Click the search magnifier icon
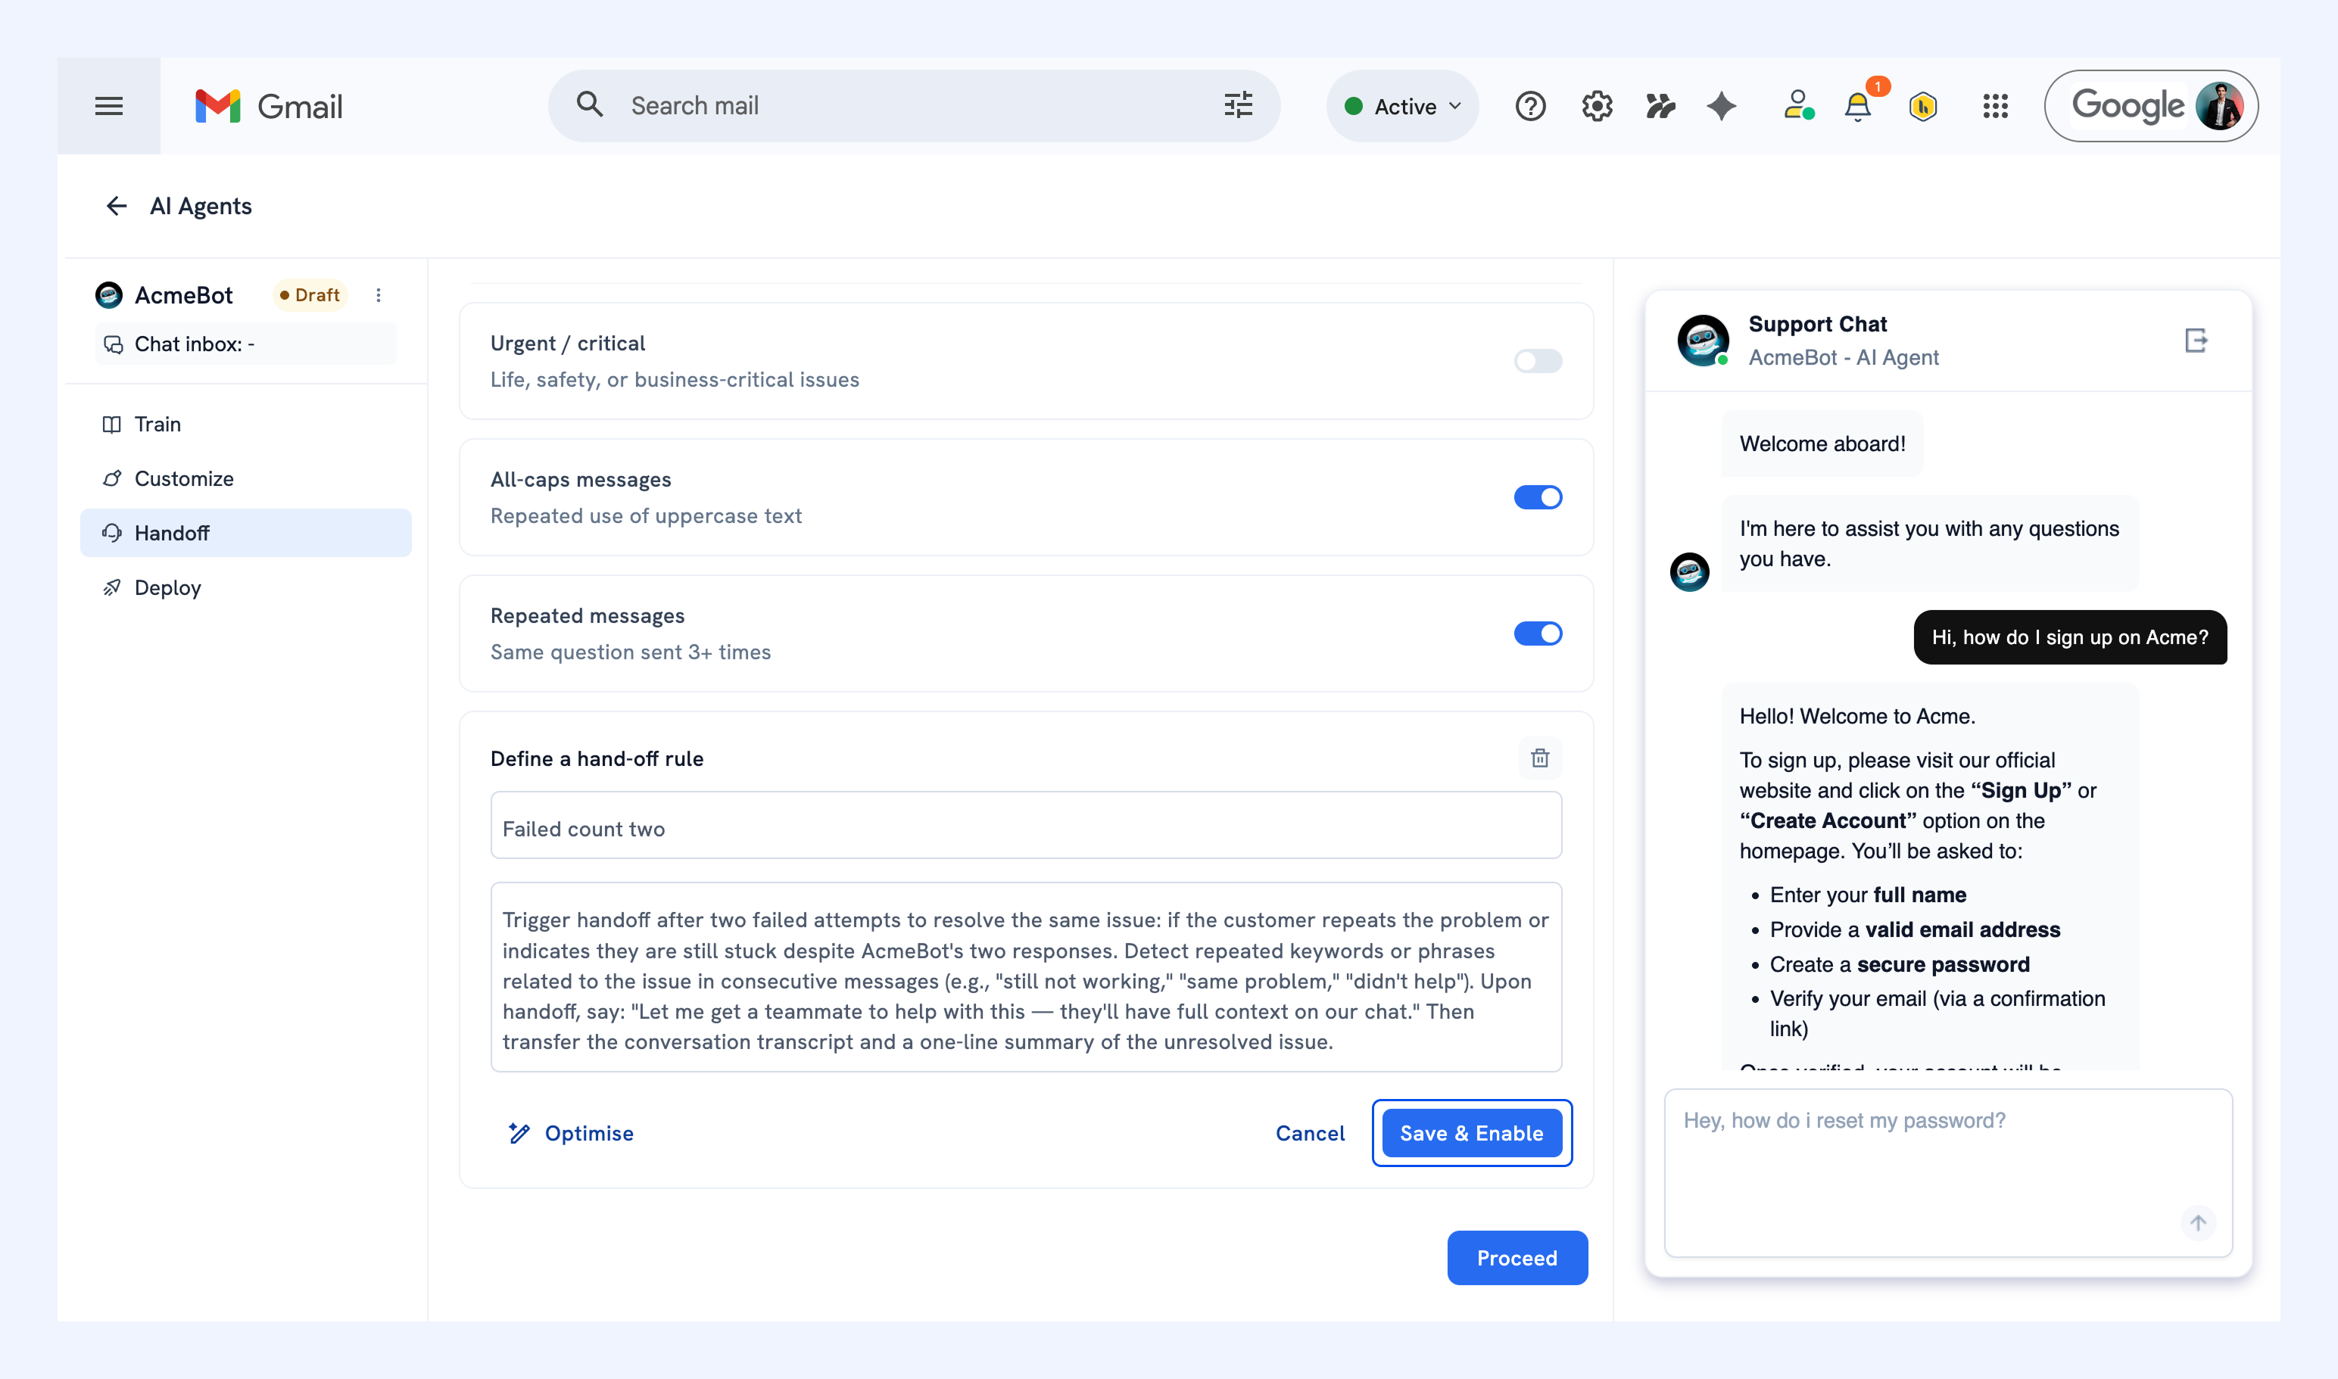The image size is (2338, 1379). pos(589,104)
